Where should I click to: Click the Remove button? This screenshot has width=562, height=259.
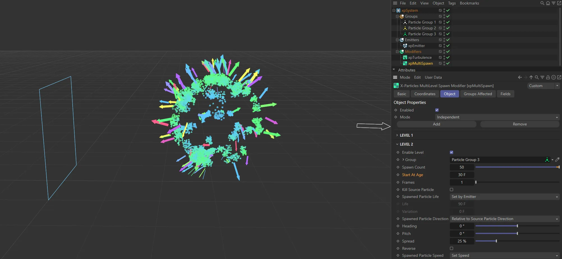(x=520, y=124)
